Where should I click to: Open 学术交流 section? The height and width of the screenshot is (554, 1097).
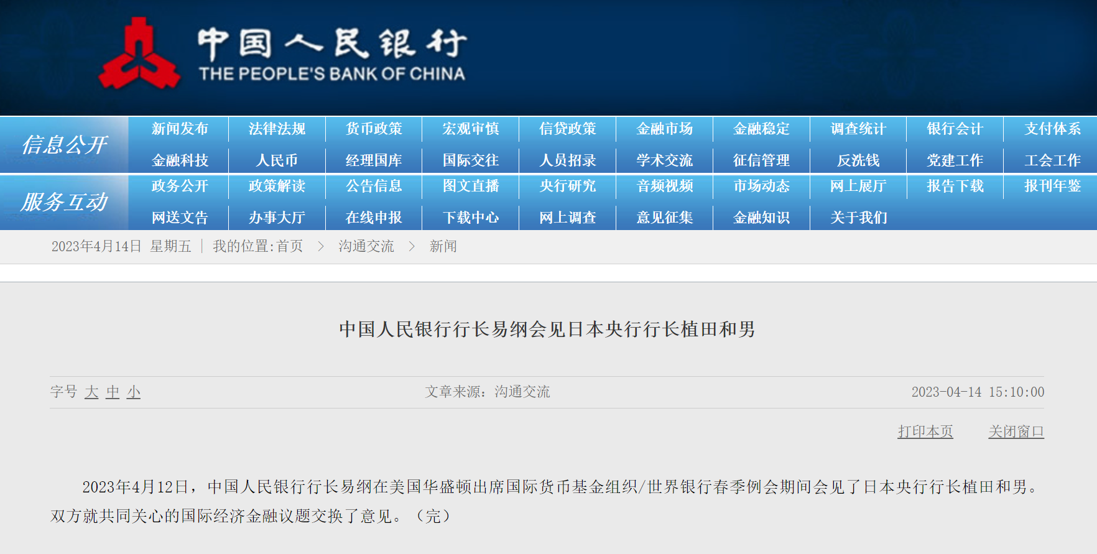tap(665, 160)
